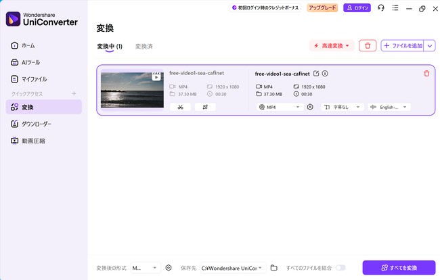Open ダウンローダー in the sidebar
Screen dimensions: 440x280
pyautogui.click(x=43, y=124)
